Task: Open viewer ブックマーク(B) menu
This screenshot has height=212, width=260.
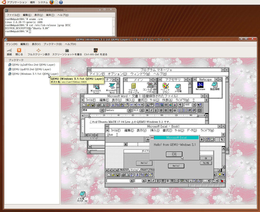Action: click(x=53, y=44)
